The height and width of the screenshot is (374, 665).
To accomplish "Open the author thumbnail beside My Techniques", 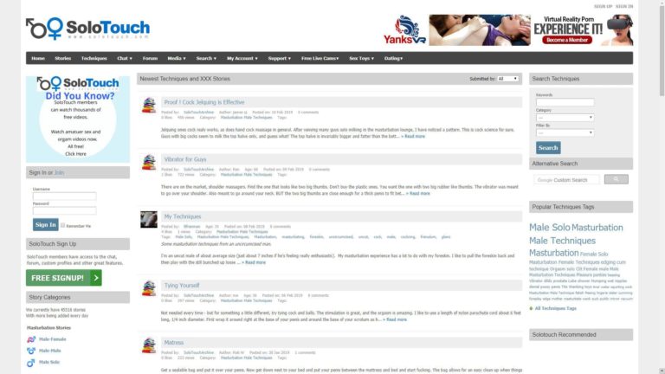I will (148, 220).
